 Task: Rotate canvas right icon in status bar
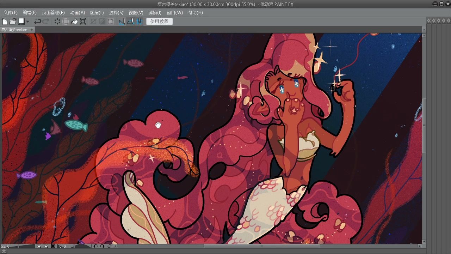(x=102, y=246)
